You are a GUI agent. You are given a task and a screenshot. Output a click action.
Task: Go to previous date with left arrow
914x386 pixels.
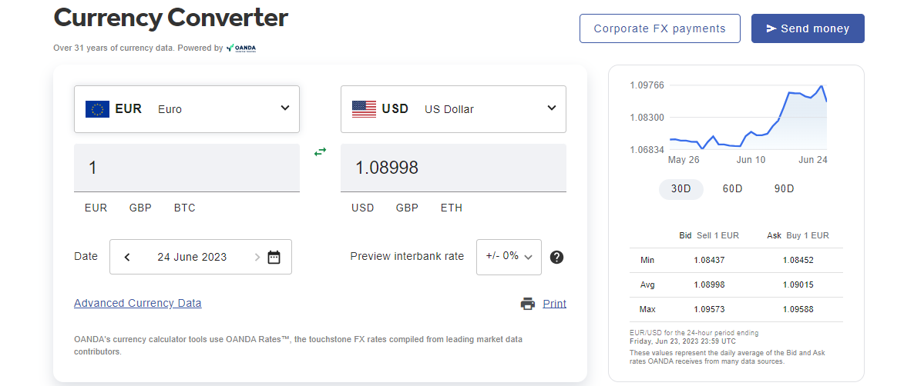[x=127, y=257]
